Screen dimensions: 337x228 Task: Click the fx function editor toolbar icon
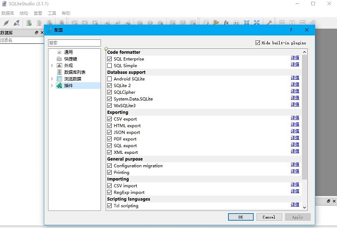(226, 22)
